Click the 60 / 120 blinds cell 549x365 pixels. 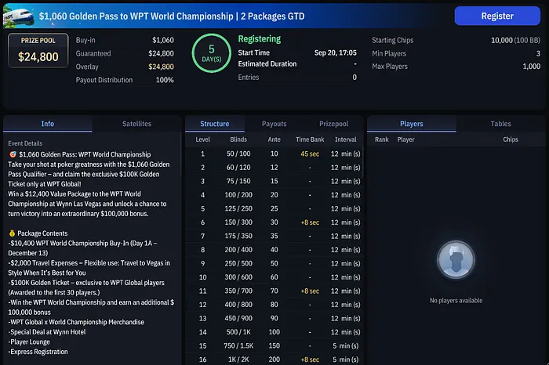pos(238,168)
